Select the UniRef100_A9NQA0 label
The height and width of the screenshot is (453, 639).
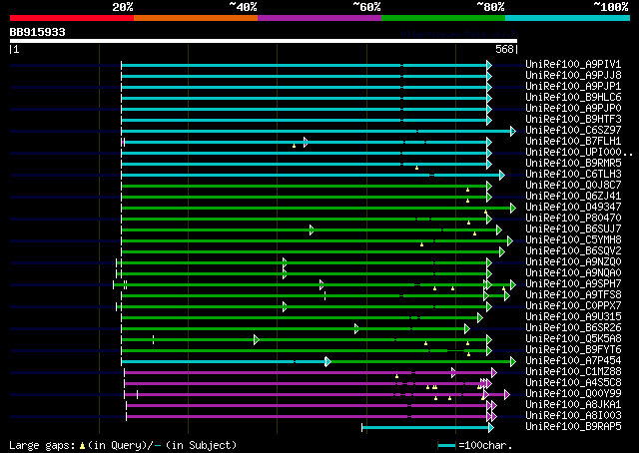pos(573,273)
